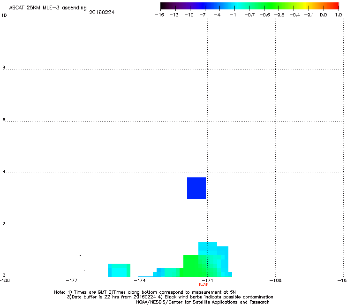Screen dimensions: 347x305
Task: Click the red time stamp "8:38"
Action: 204,285
